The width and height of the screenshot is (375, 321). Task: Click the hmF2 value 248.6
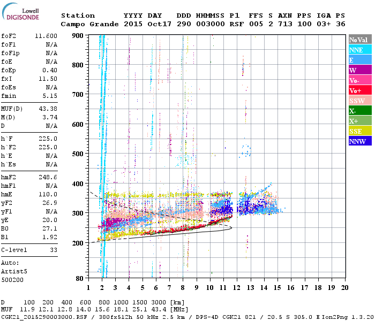click(x=48, y=178)
